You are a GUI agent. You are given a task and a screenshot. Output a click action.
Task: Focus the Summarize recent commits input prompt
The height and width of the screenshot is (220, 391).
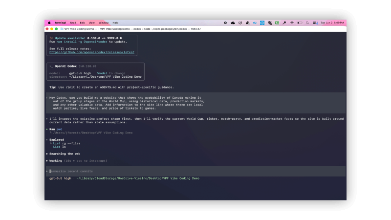point(196,171)
